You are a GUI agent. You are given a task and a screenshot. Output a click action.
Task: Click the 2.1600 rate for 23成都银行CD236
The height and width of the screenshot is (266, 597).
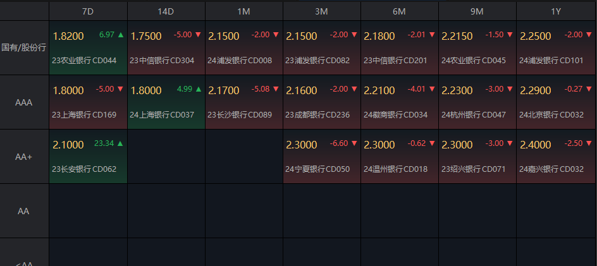coord(302,91)
